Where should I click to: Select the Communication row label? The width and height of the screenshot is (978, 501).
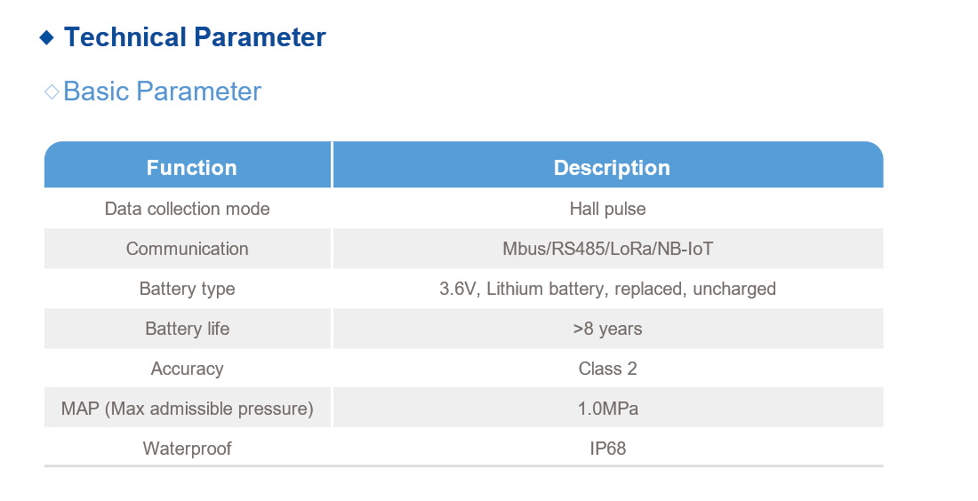[187, 249]
